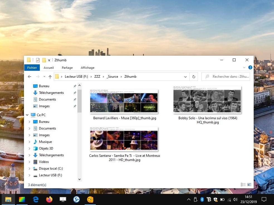Select Objets 3D in the navigation pane

click(46, 148)
